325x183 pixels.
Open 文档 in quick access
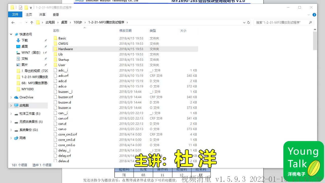pos(25,58)
